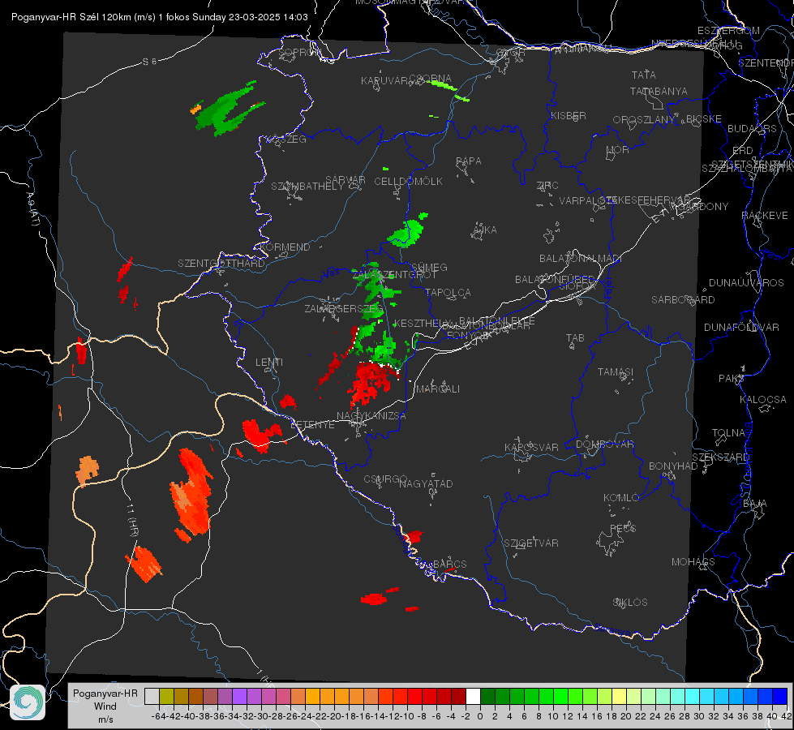Image resolution: width=794 pixels, height=730 pixels.
Task: Click the 'KAPUVÁR' city label
Action: click(x=385, y=81)
